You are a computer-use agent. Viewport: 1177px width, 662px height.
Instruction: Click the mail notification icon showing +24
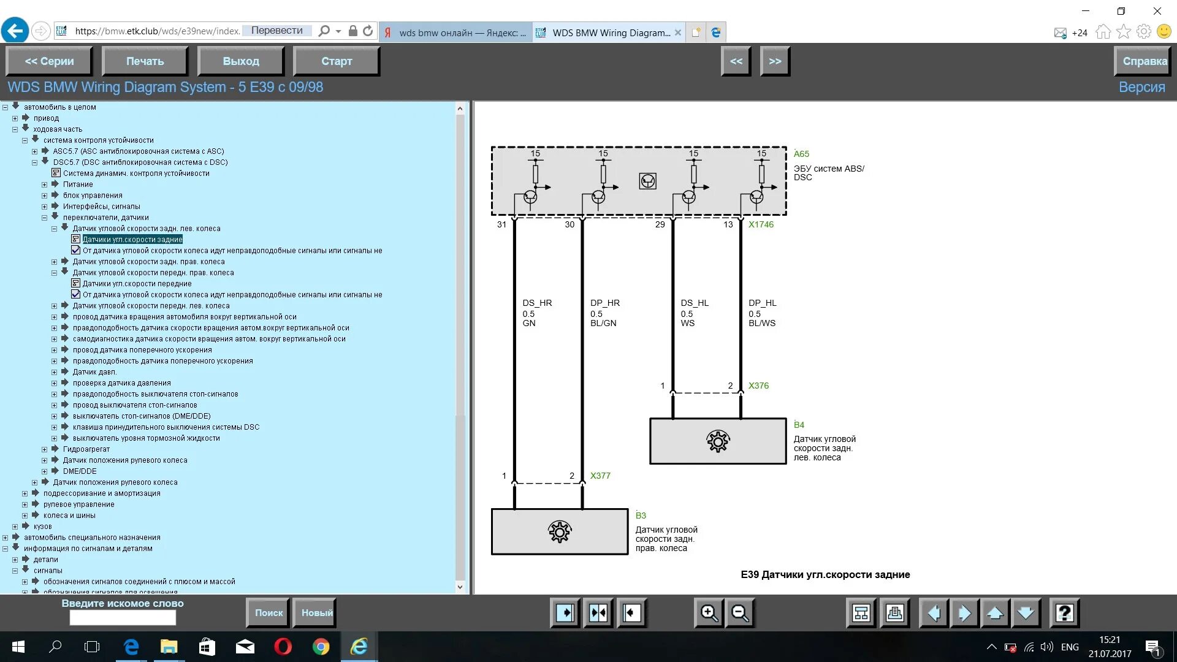point(1070,33)
